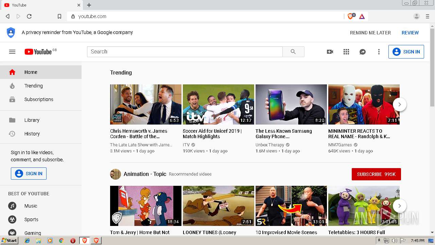Expand hidden system tray icons
This screenshot has width=435, height=245.
click(379, 241)
